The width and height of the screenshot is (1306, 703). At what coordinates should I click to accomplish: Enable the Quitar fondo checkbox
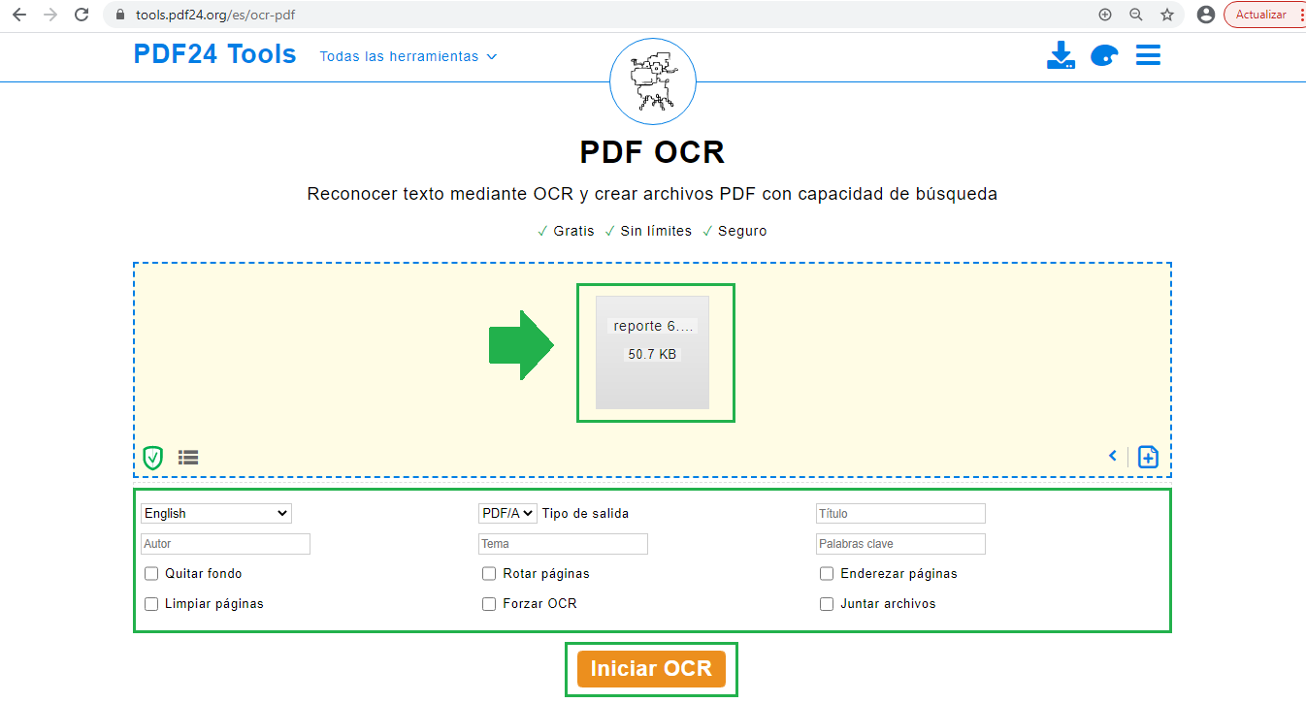[151, 573]
